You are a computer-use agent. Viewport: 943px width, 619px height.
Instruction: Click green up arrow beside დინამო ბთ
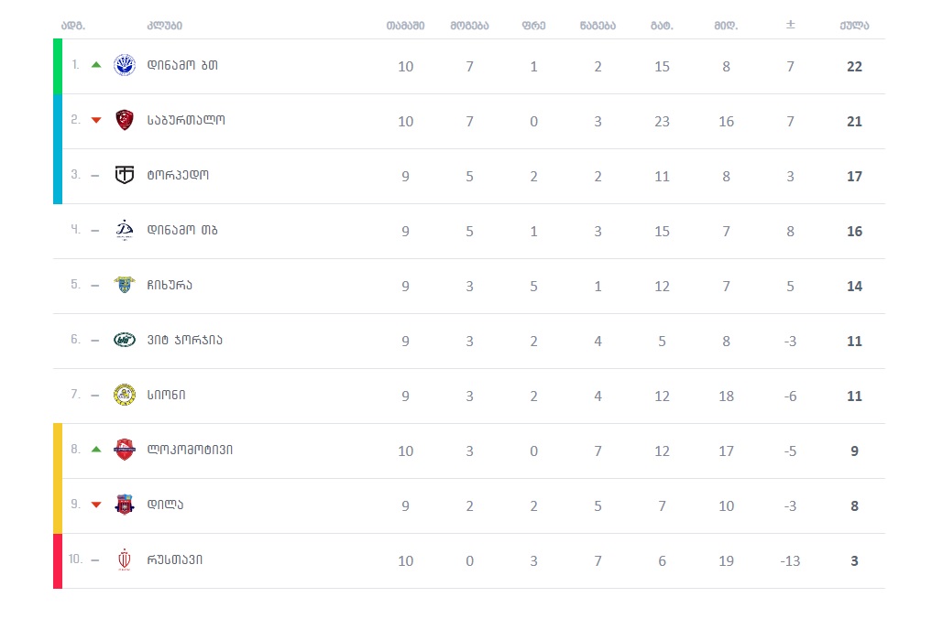[96, 65]
